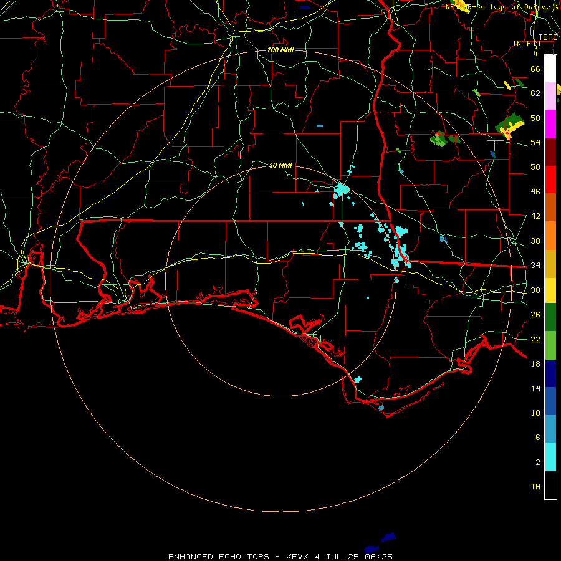The image size is (561, 561).
Task: Click the 50 legend value
Action: (535, 167)
